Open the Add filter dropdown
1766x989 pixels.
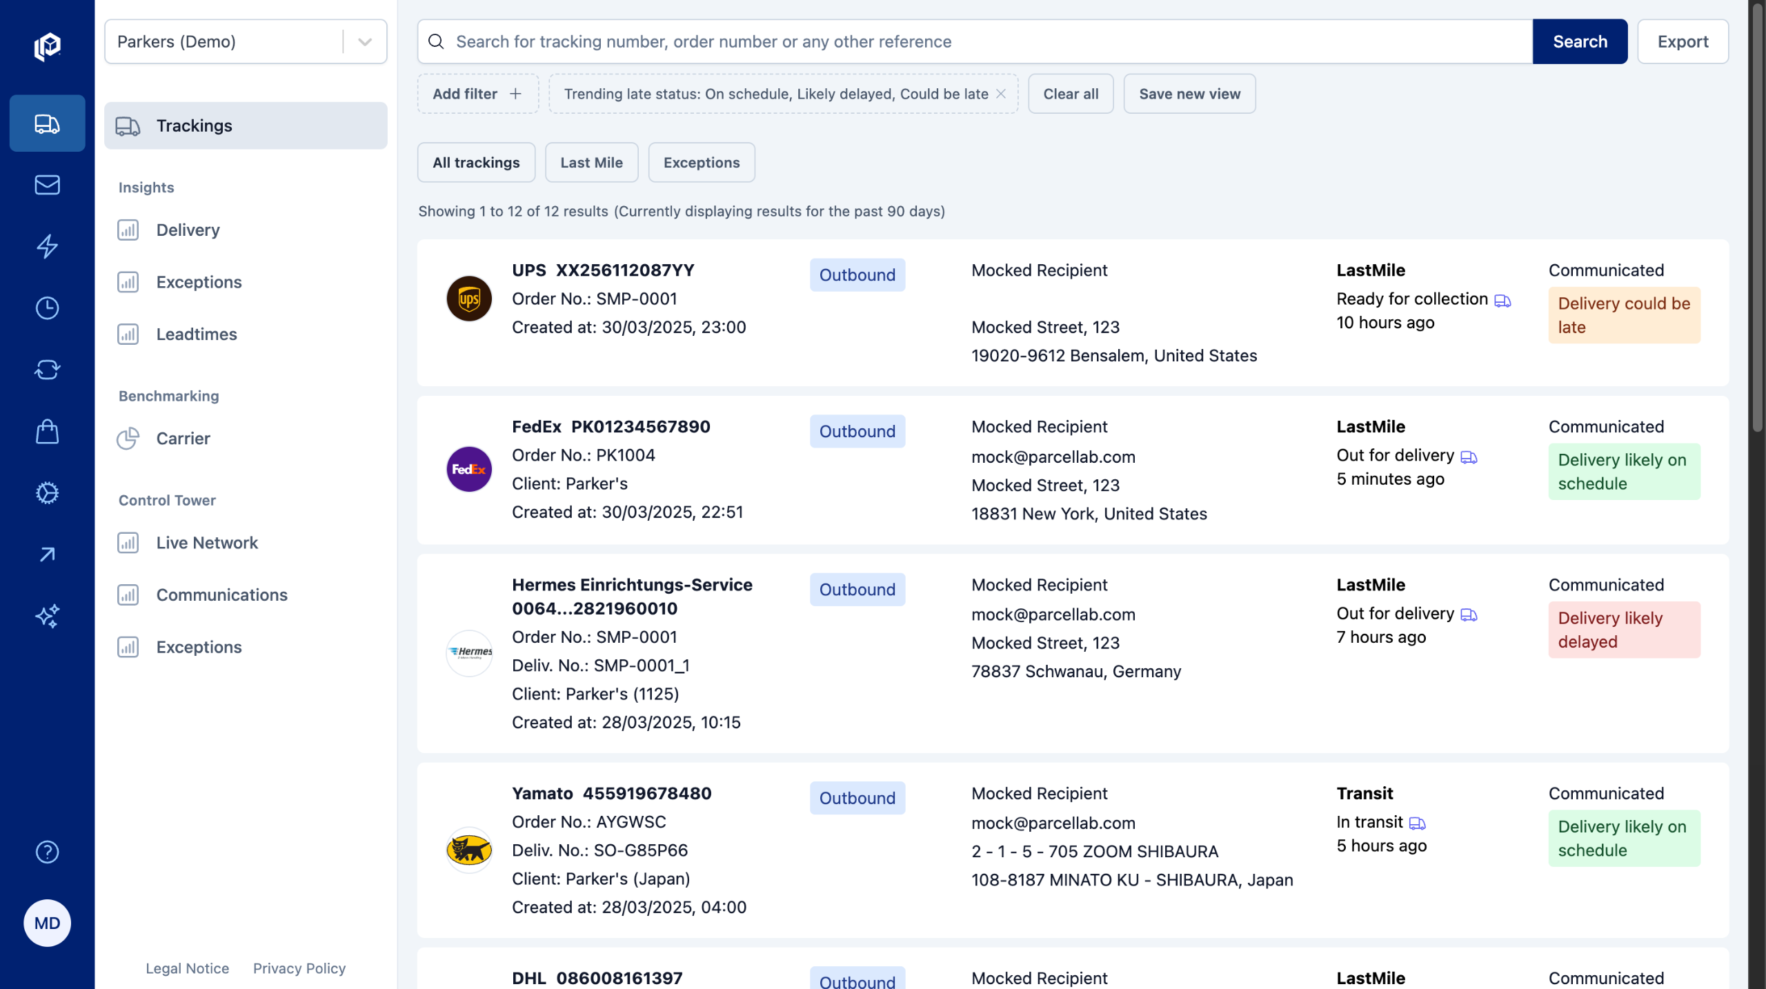(477, 94)
